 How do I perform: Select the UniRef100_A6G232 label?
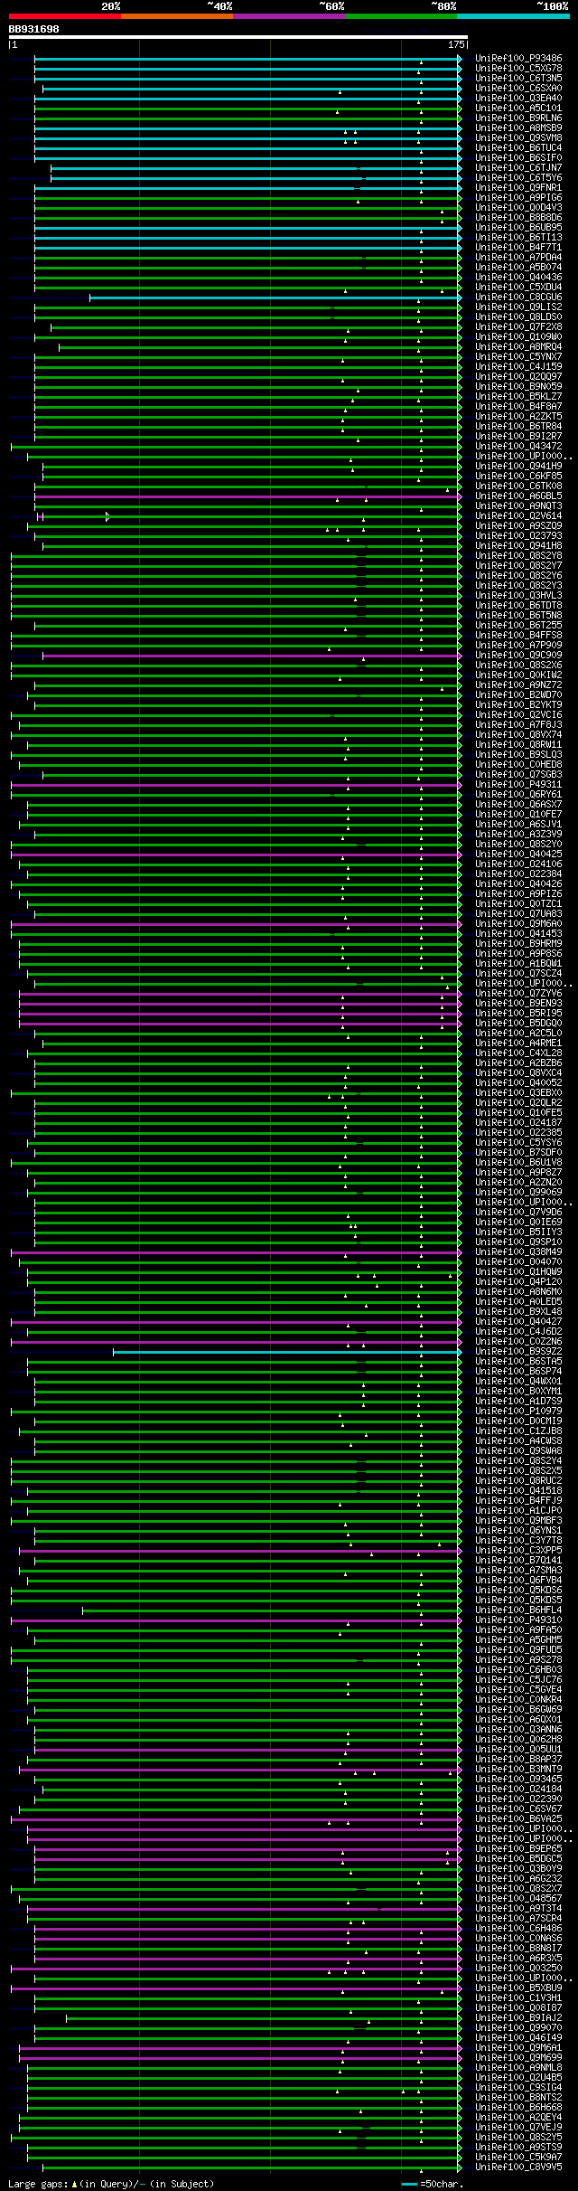pos(518,1879)
